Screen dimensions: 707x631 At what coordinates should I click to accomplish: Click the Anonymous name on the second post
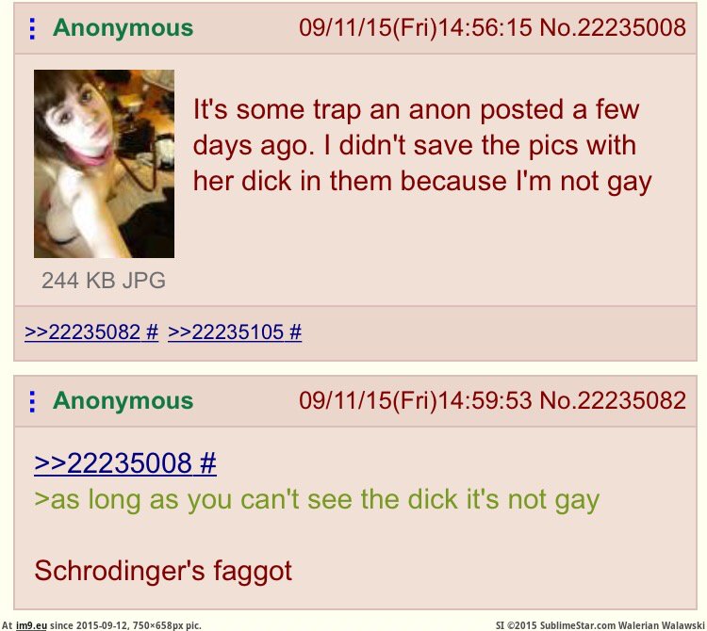pyautogui.click(x=123, y=401)
